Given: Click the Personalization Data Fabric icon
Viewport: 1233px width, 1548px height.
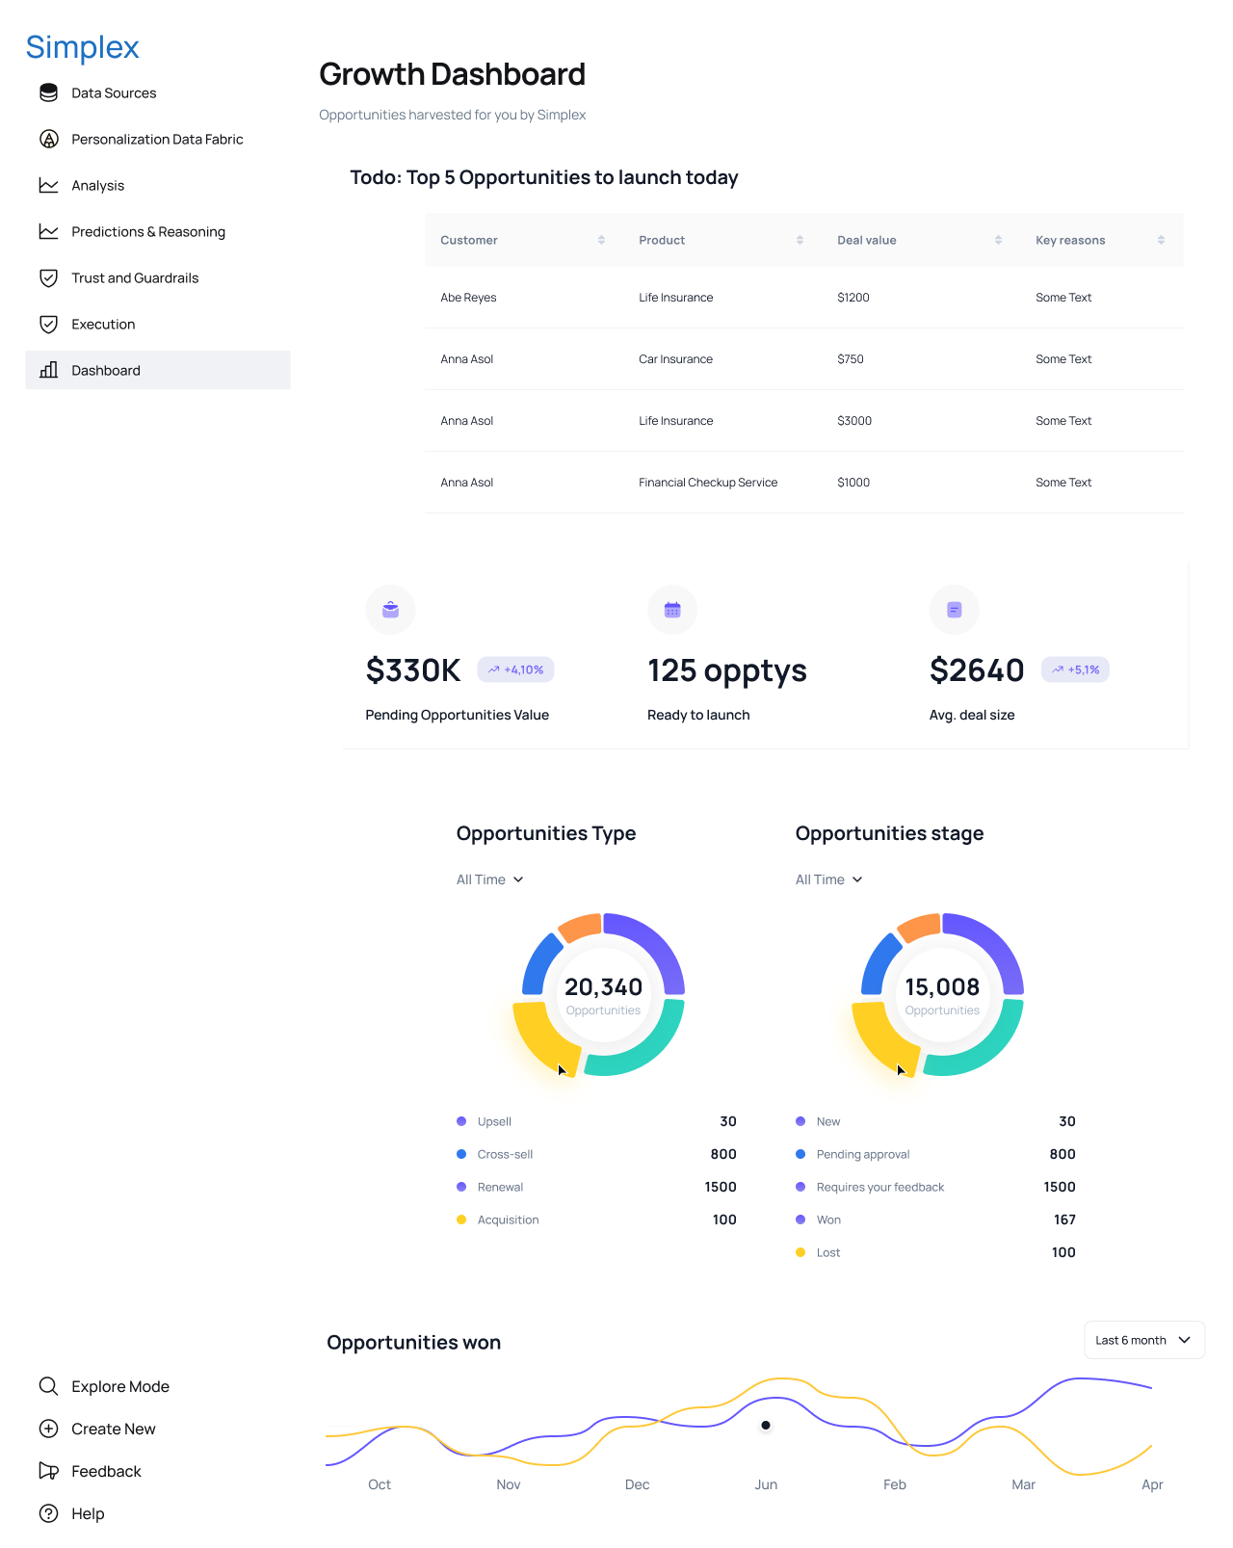Looking at the screenshot, I should (x=48, y=139).
